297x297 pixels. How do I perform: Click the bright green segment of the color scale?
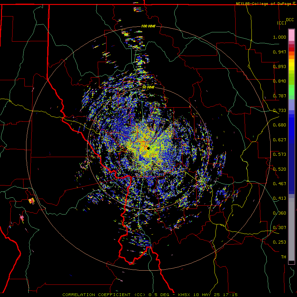[291, 90]
